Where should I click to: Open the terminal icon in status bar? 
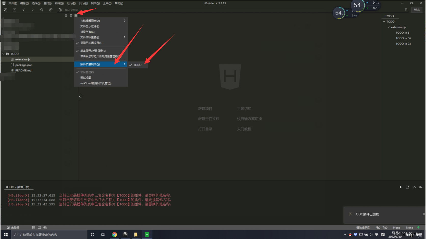(39, 227)
